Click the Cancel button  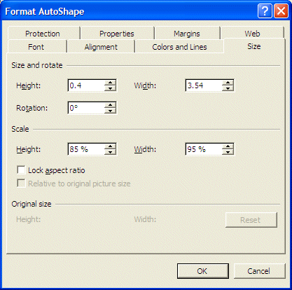pyautogui.click(x=259, y=271)
